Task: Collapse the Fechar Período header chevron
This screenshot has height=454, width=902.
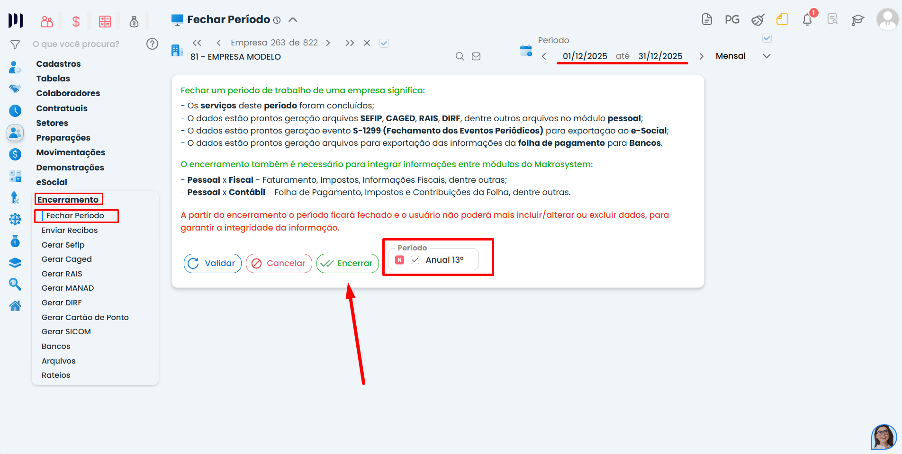Action: click(x=293, y=20)
